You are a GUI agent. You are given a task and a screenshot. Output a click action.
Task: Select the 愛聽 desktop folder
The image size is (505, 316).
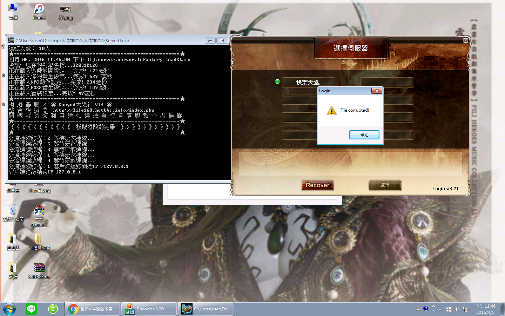pyautogui.click(x=13, y=270)
